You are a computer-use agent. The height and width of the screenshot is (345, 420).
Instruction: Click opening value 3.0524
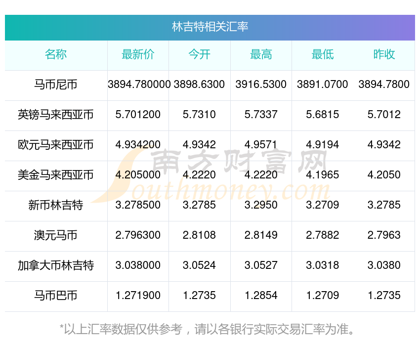[x=199, y=265]
